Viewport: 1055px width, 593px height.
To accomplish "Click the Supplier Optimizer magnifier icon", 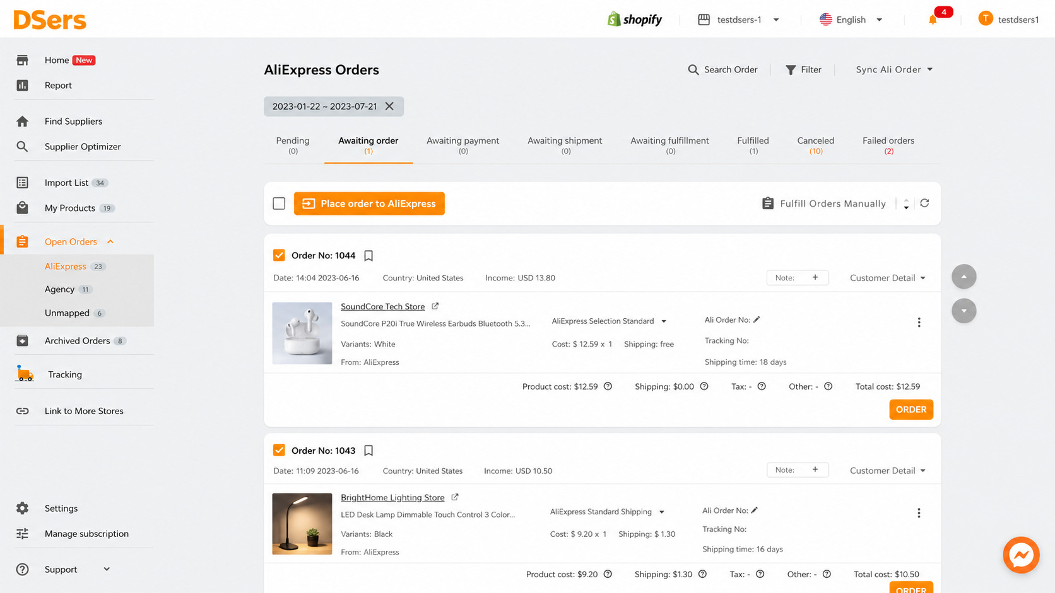I will click(22, 146).
